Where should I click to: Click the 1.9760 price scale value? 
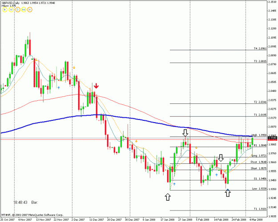273,154
